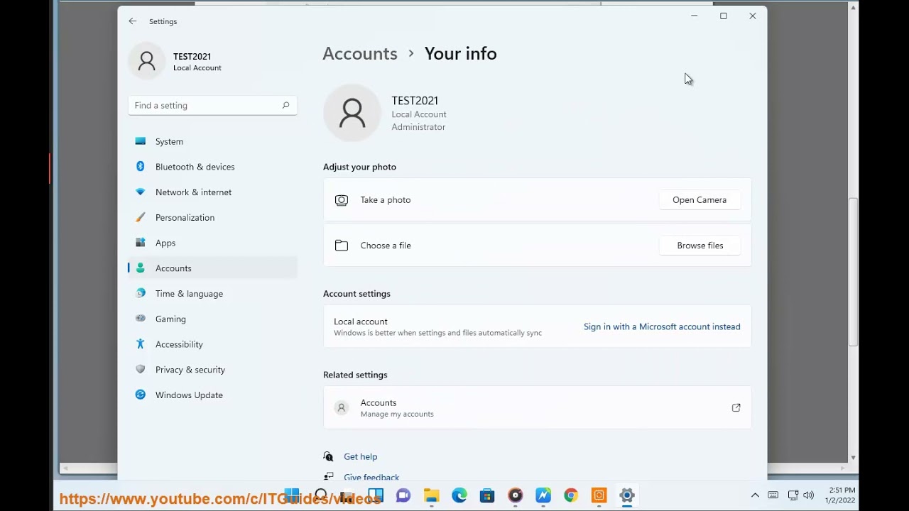The height and width of the screenshot is (511, 909).
Task: Go back with the Settings back arrow
Action: pos(133,21)
